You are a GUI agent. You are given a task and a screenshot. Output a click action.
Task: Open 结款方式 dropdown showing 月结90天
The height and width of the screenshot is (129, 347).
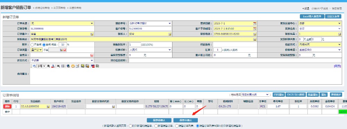pyautogui.click(x=320, y=44)
